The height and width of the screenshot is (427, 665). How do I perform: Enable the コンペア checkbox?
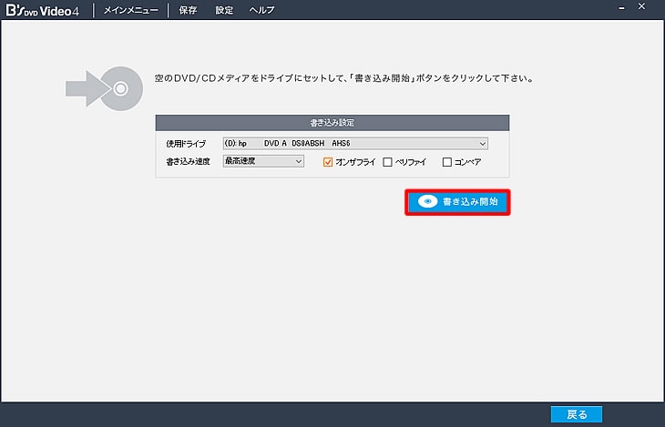tap(446, 162)
